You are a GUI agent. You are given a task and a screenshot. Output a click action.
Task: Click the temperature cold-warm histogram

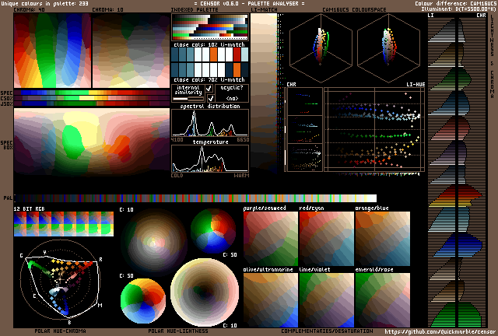(x=210, y=159)
